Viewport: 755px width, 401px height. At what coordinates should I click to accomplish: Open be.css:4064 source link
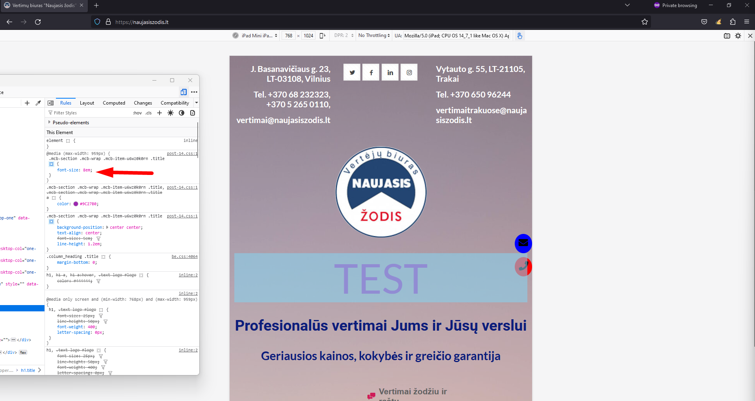[184, 257]
